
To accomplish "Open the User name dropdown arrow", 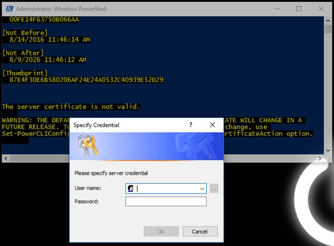I will tap(202, 188).
